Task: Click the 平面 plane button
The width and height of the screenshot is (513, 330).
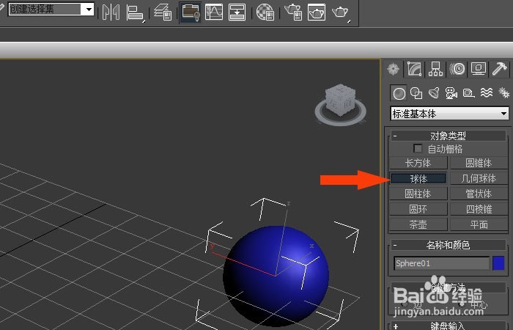Action: click(x=479, y=224)
